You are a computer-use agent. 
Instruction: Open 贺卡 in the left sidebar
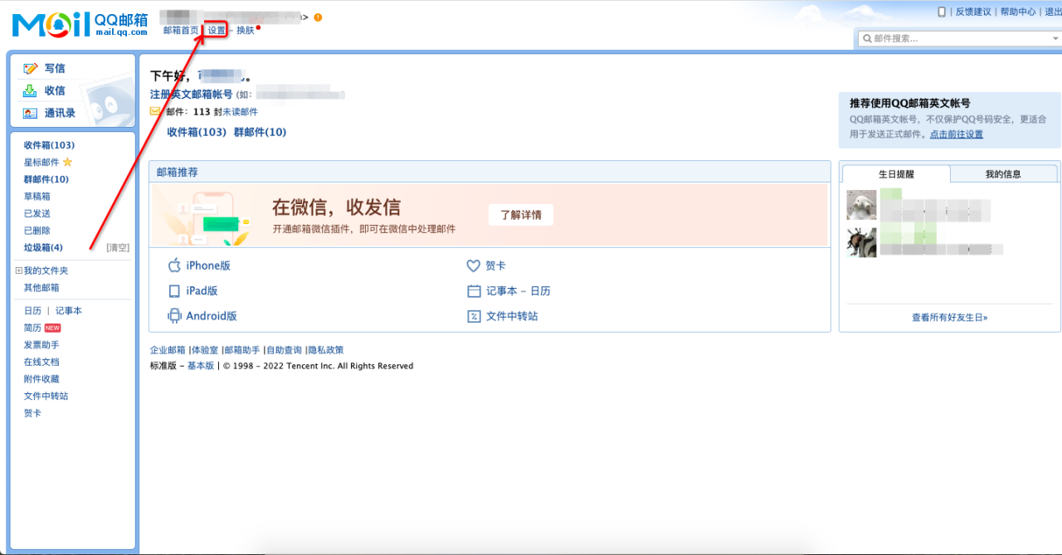click(x=32, y=413)
